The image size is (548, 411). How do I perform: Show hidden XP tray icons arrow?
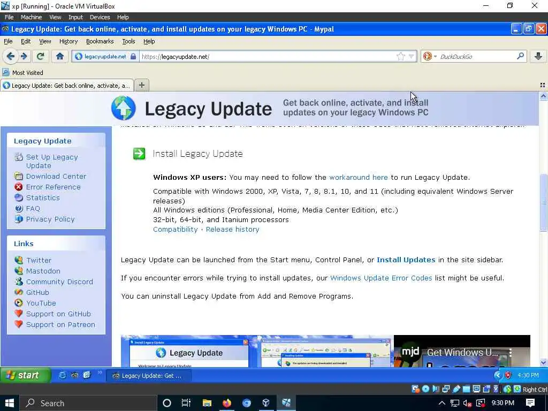point(498,375)
